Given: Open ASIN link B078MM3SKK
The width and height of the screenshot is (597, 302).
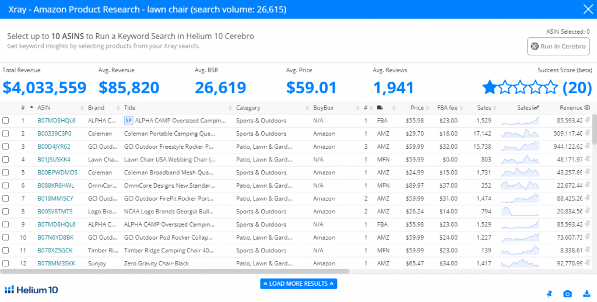Looking at the screenshot, I should click(56, 263).
